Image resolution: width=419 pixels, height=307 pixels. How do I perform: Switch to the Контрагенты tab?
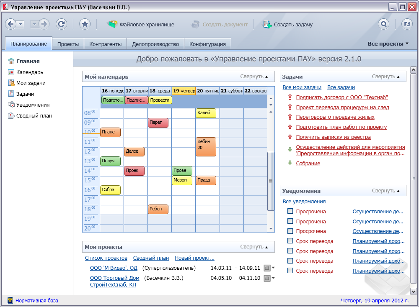click(x=105, y=44)
